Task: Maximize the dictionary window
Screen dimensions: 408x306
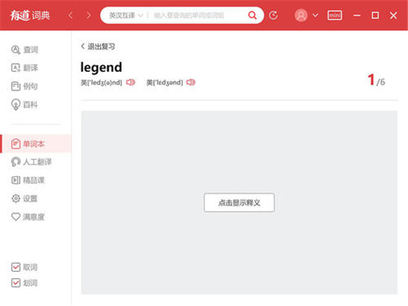Action: [375, 16]
